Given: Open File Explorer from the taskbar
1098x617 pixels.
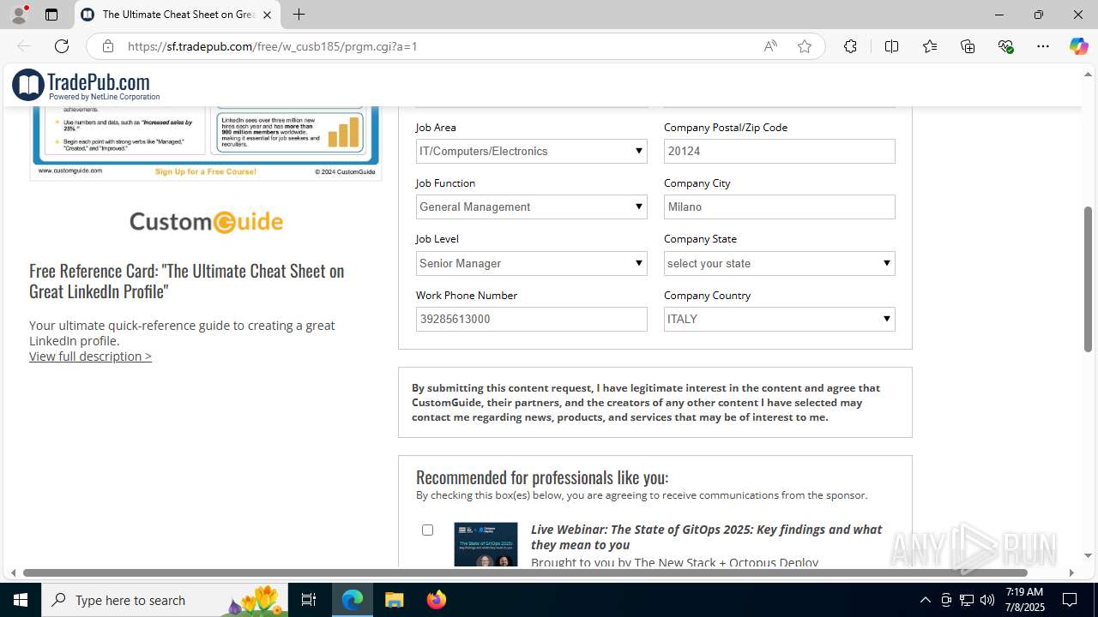Looking at the screenshot, I should pyautogui.click(x=394, y=600).
